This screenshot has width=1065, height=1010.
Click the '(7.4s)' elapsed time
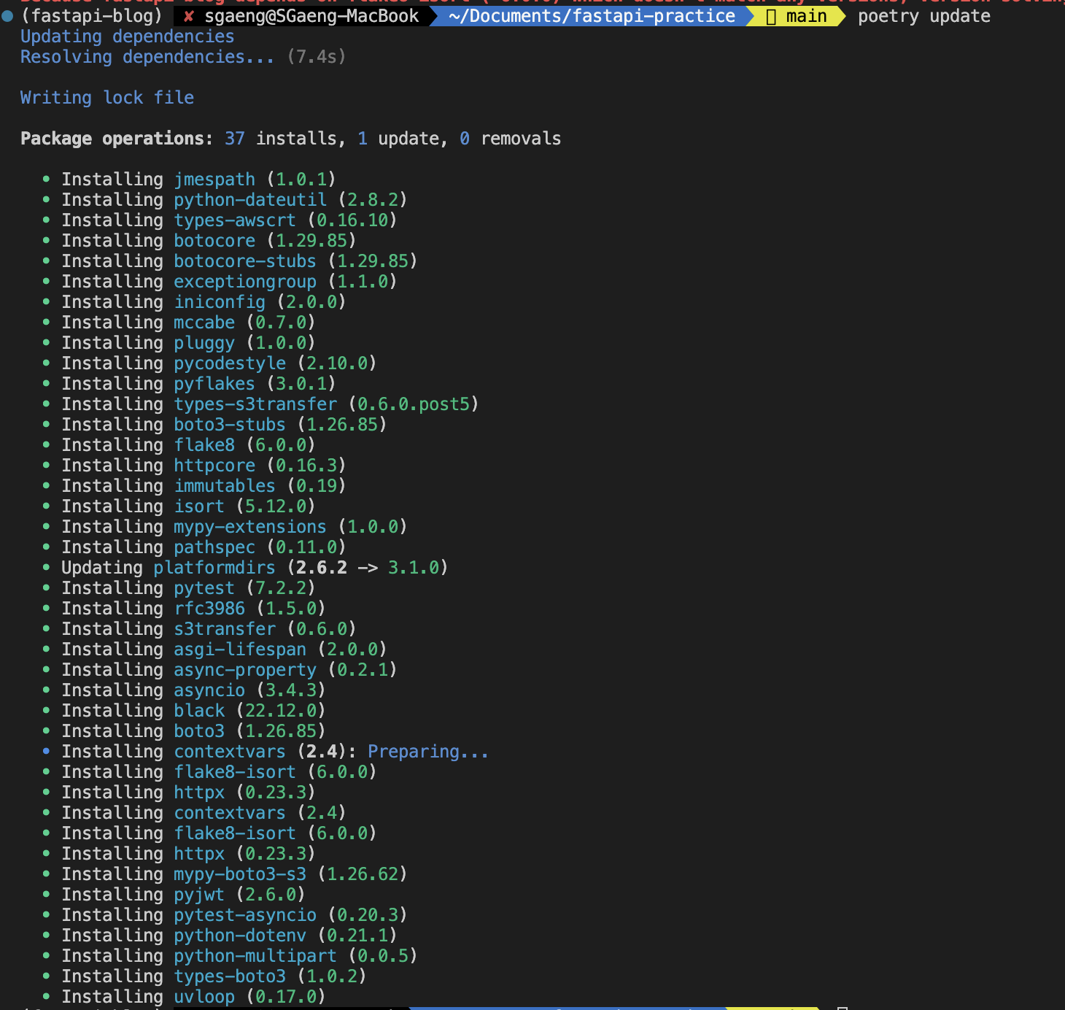click(x=317, y=57)
